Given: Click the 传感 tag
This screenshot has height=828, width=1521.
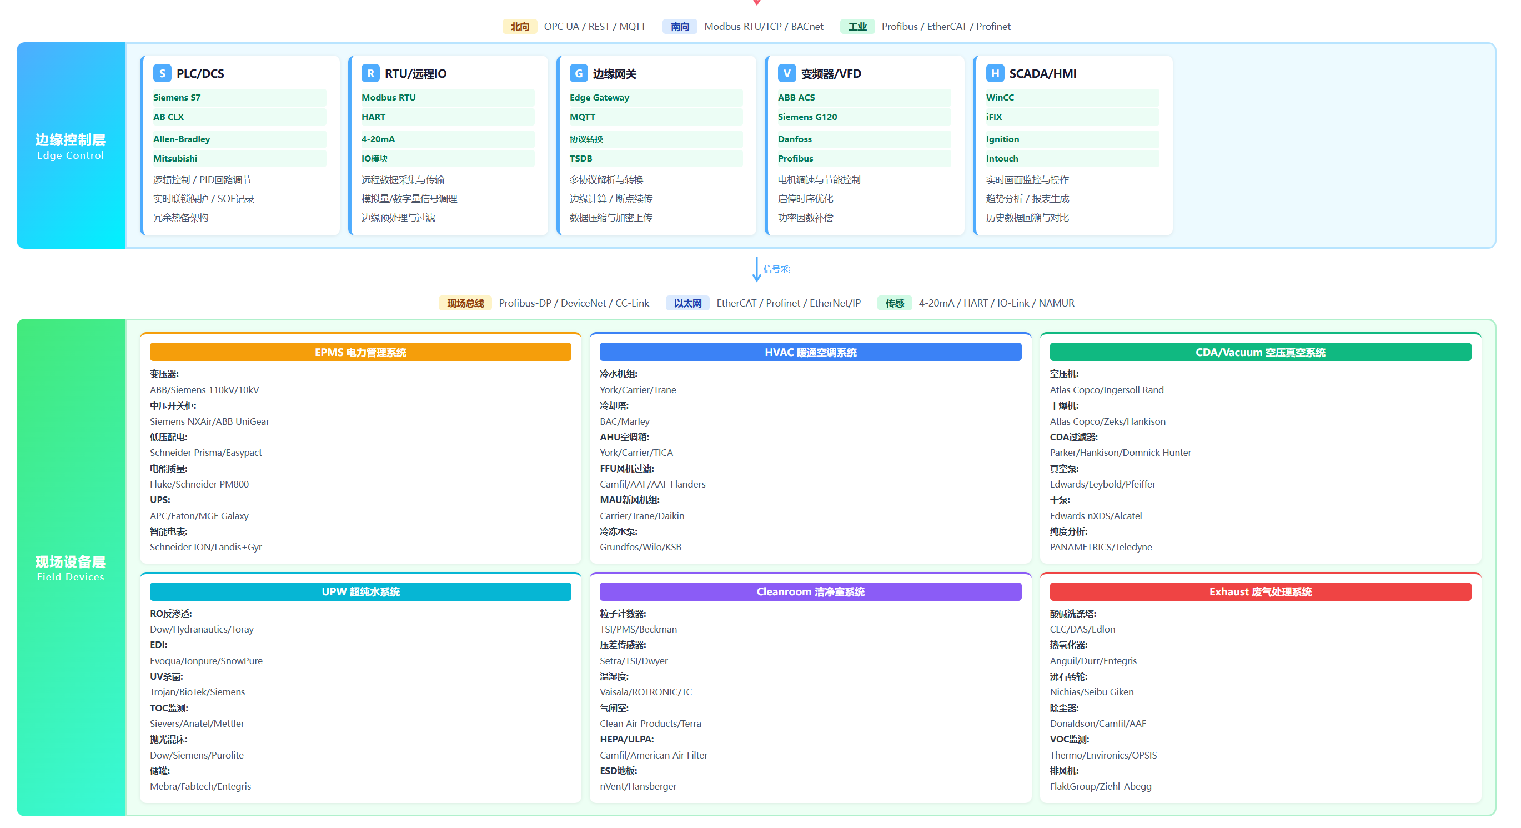Looking at the screenshot, I should 895,303.
